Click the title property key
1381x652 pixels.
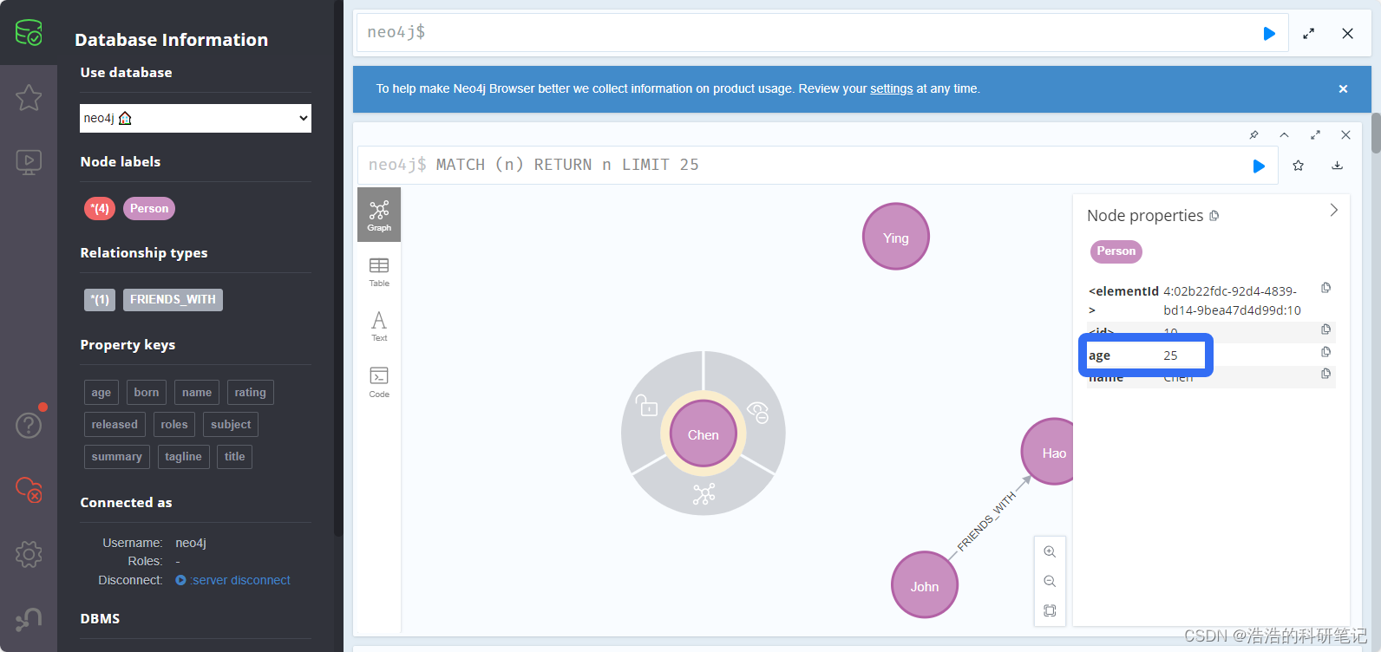[x=234, y=457]
